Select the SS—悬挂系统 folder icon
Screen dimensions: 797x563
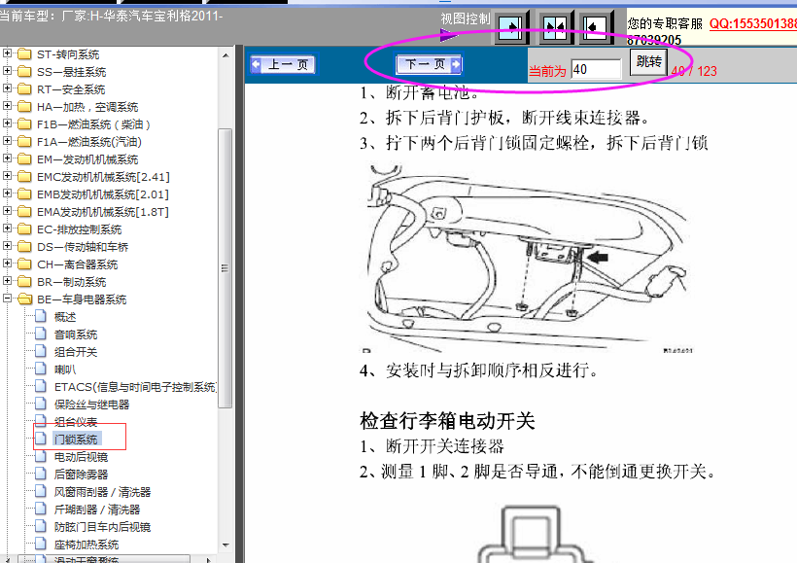tap(24, 71)
